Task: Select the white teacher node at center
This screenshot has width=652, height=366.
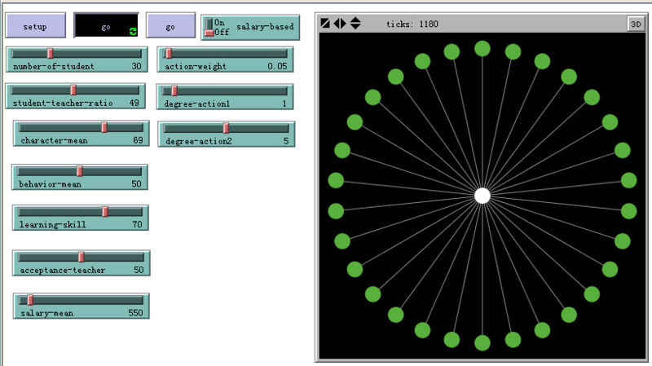Action: [x=482, y=196]
